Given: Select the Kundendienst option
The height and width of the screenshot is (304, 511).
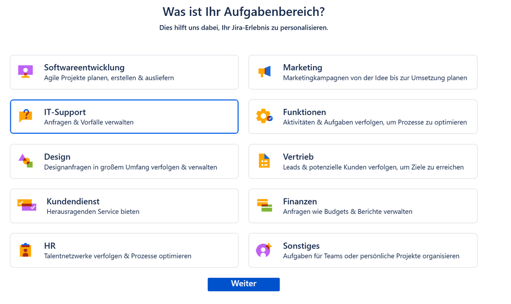Looking at the screenshot, I should (124, 206).
